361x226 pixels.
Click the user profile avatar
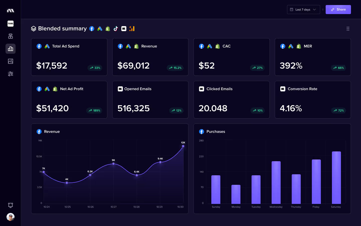(11, 217)
